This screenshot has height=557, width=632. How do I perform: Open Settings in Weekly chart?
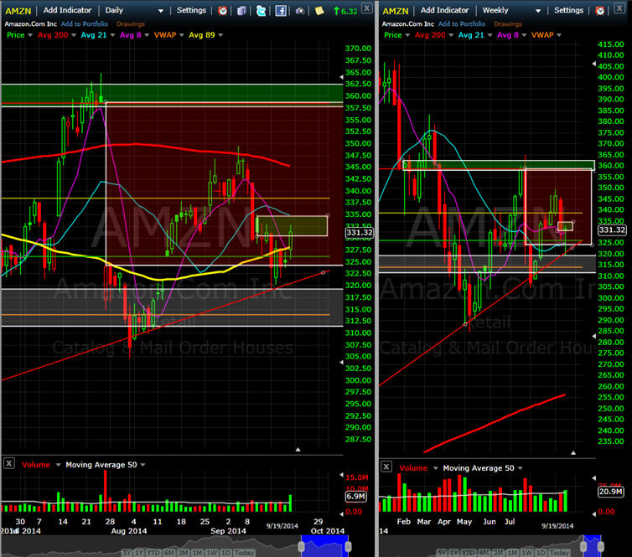point(568,11)
